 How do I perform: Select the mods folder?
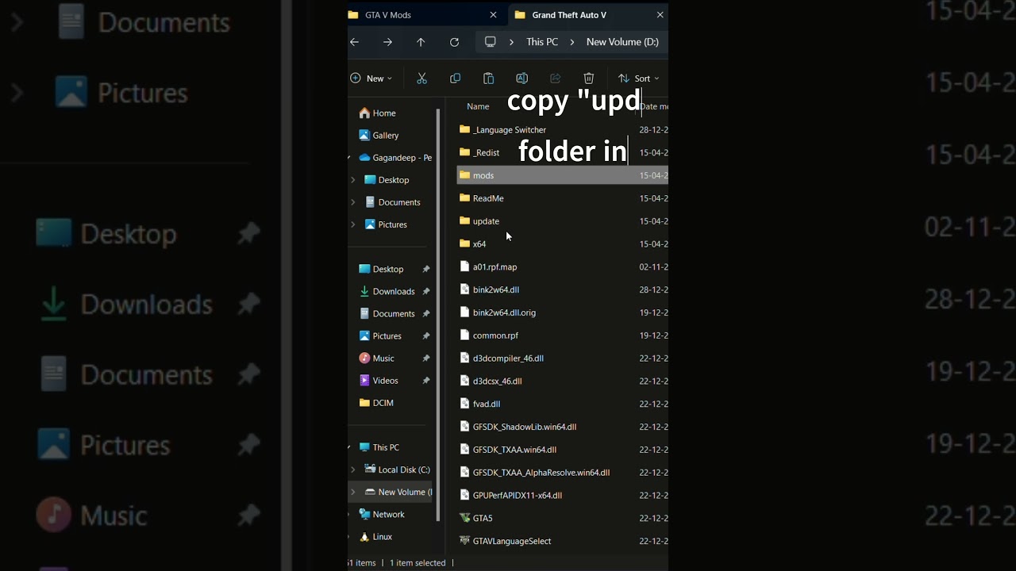(x=562, y=175)
